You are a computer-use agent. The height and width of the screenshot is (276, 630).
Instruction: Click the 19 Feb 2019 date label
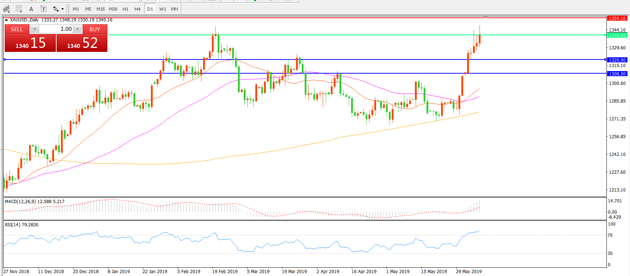(225, 271)
